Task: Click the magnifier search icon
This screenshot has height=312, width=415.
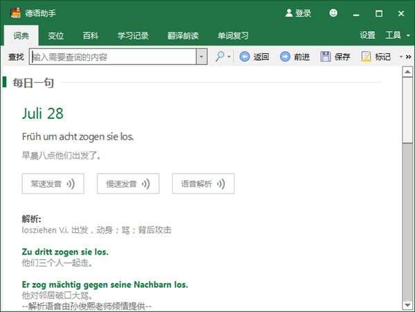Action: click(220, 57)
